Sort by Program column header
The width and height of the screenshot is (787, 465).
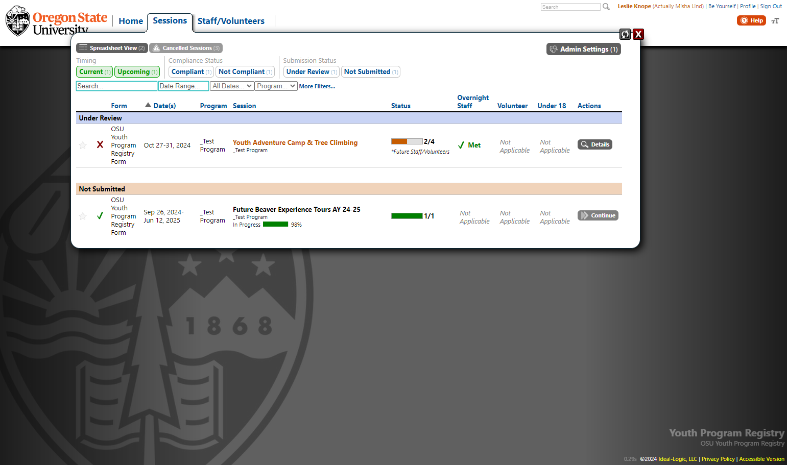point(213,106)
